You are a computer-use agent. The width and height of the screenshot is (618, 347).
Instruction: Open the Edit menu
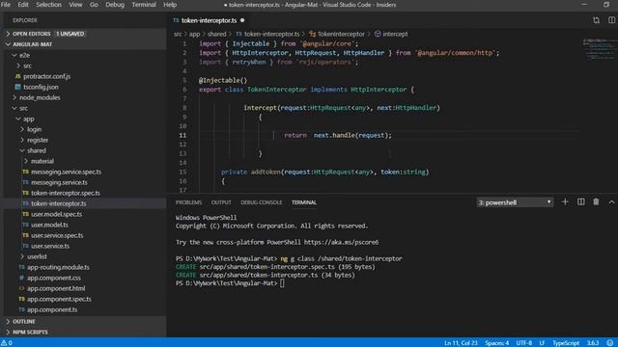[23, 5]
